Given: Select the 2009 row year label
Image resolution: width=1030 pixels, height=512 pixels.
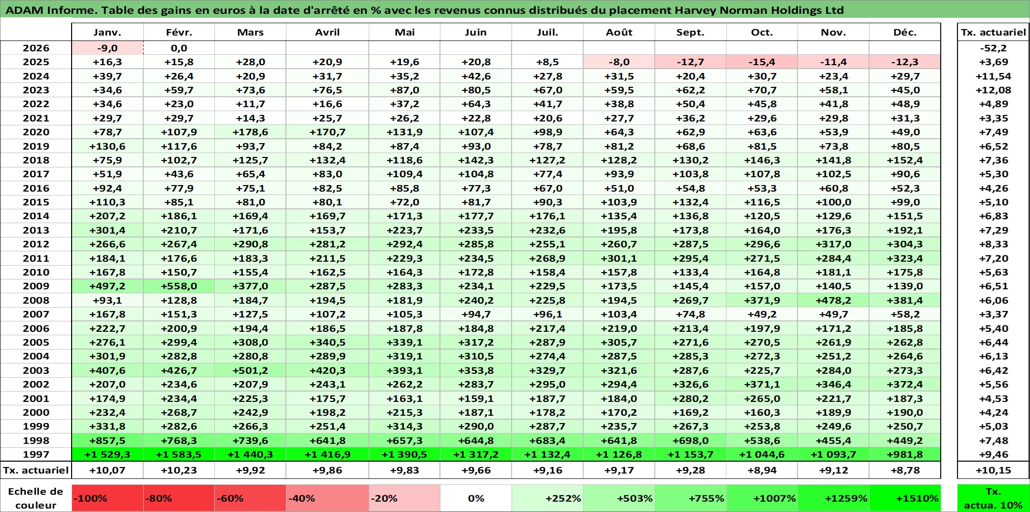Looking at the screenshot, I should coord(36,286).
